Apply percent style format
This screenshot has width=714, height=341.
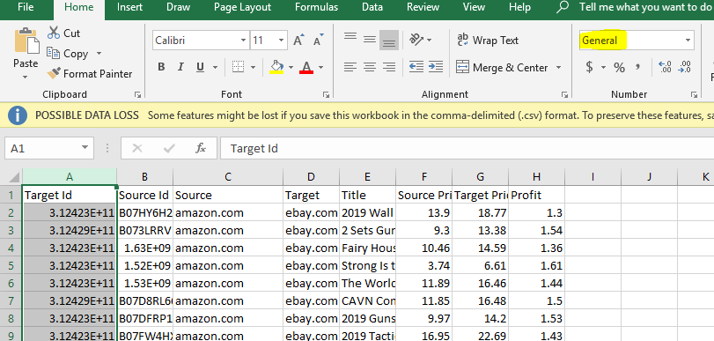619,68
